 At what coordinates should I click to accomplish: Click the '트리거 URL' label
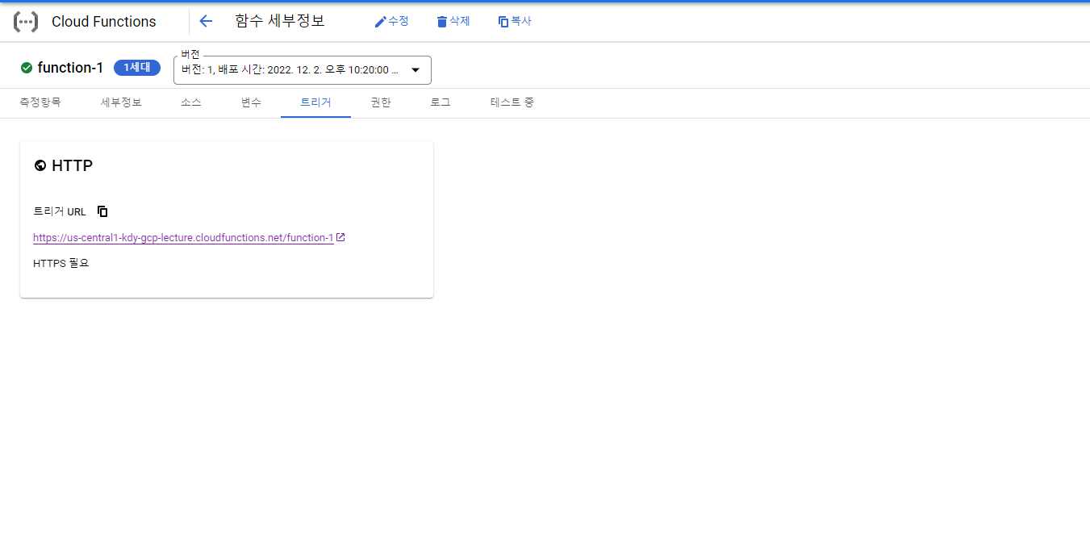(x=60, y=211)
